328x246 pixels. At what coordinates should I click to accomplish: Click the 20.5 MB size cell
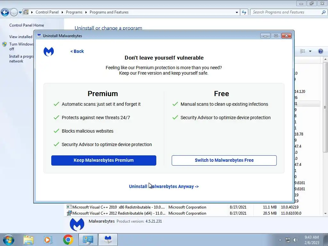(x=270, y=213)
